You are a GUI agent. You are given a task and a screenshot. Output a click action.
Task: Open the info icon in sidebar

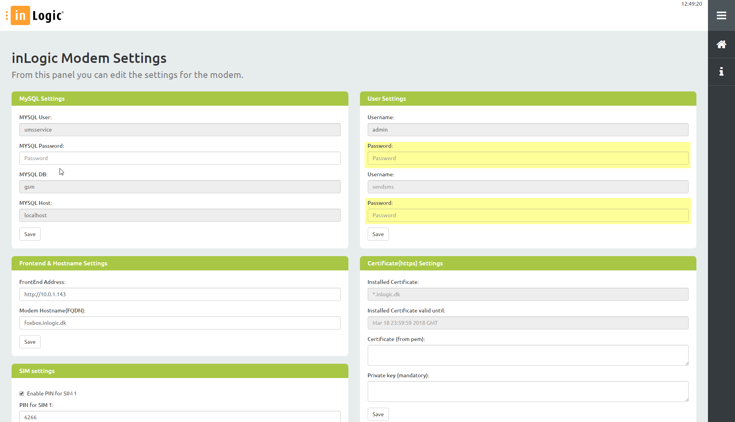(721, 71)
